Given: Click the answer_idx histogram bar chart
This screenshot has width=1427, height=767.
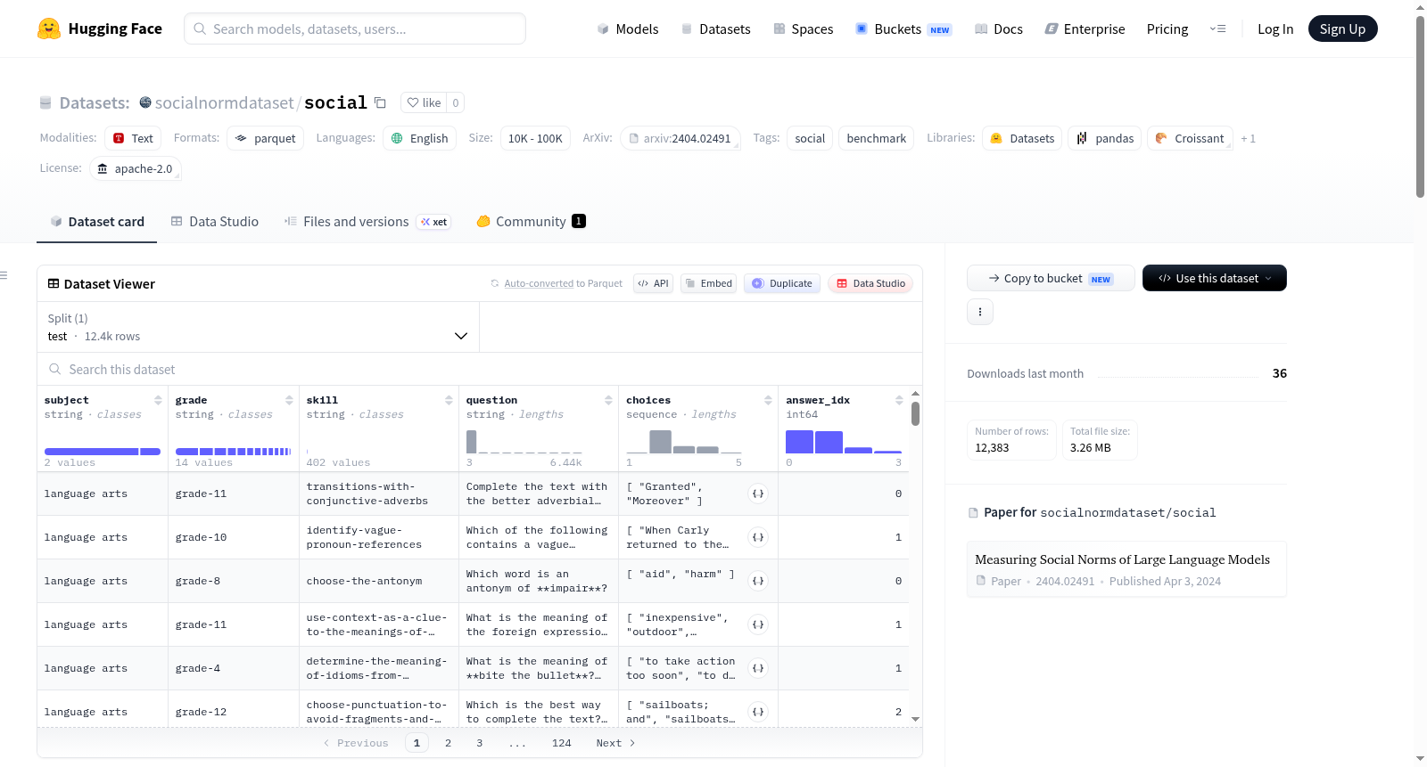Looking at the screenshot, I should tap(843, 442).
